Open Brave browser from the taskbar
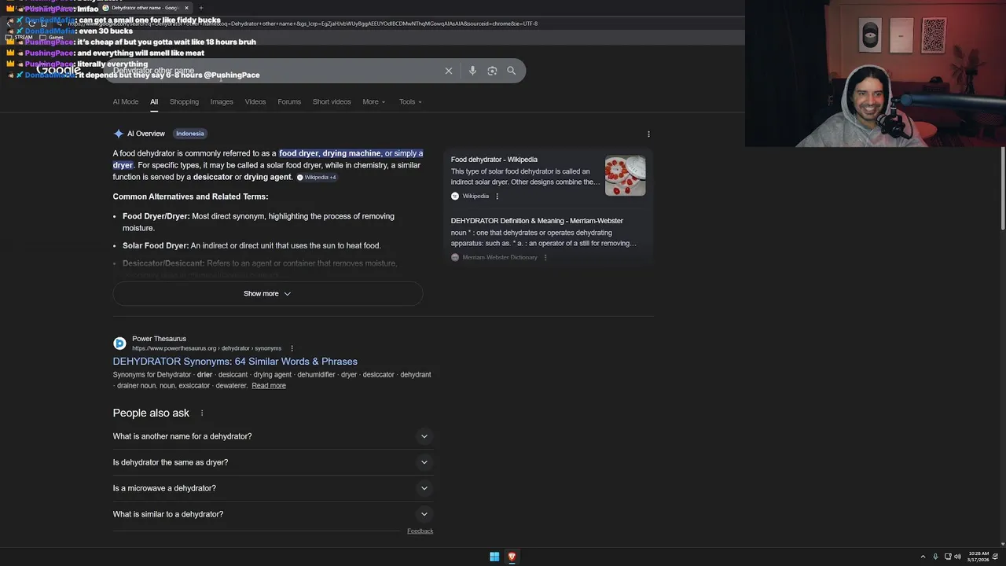The width and height of the screenshot is (1006, 566). pos(512,557)
